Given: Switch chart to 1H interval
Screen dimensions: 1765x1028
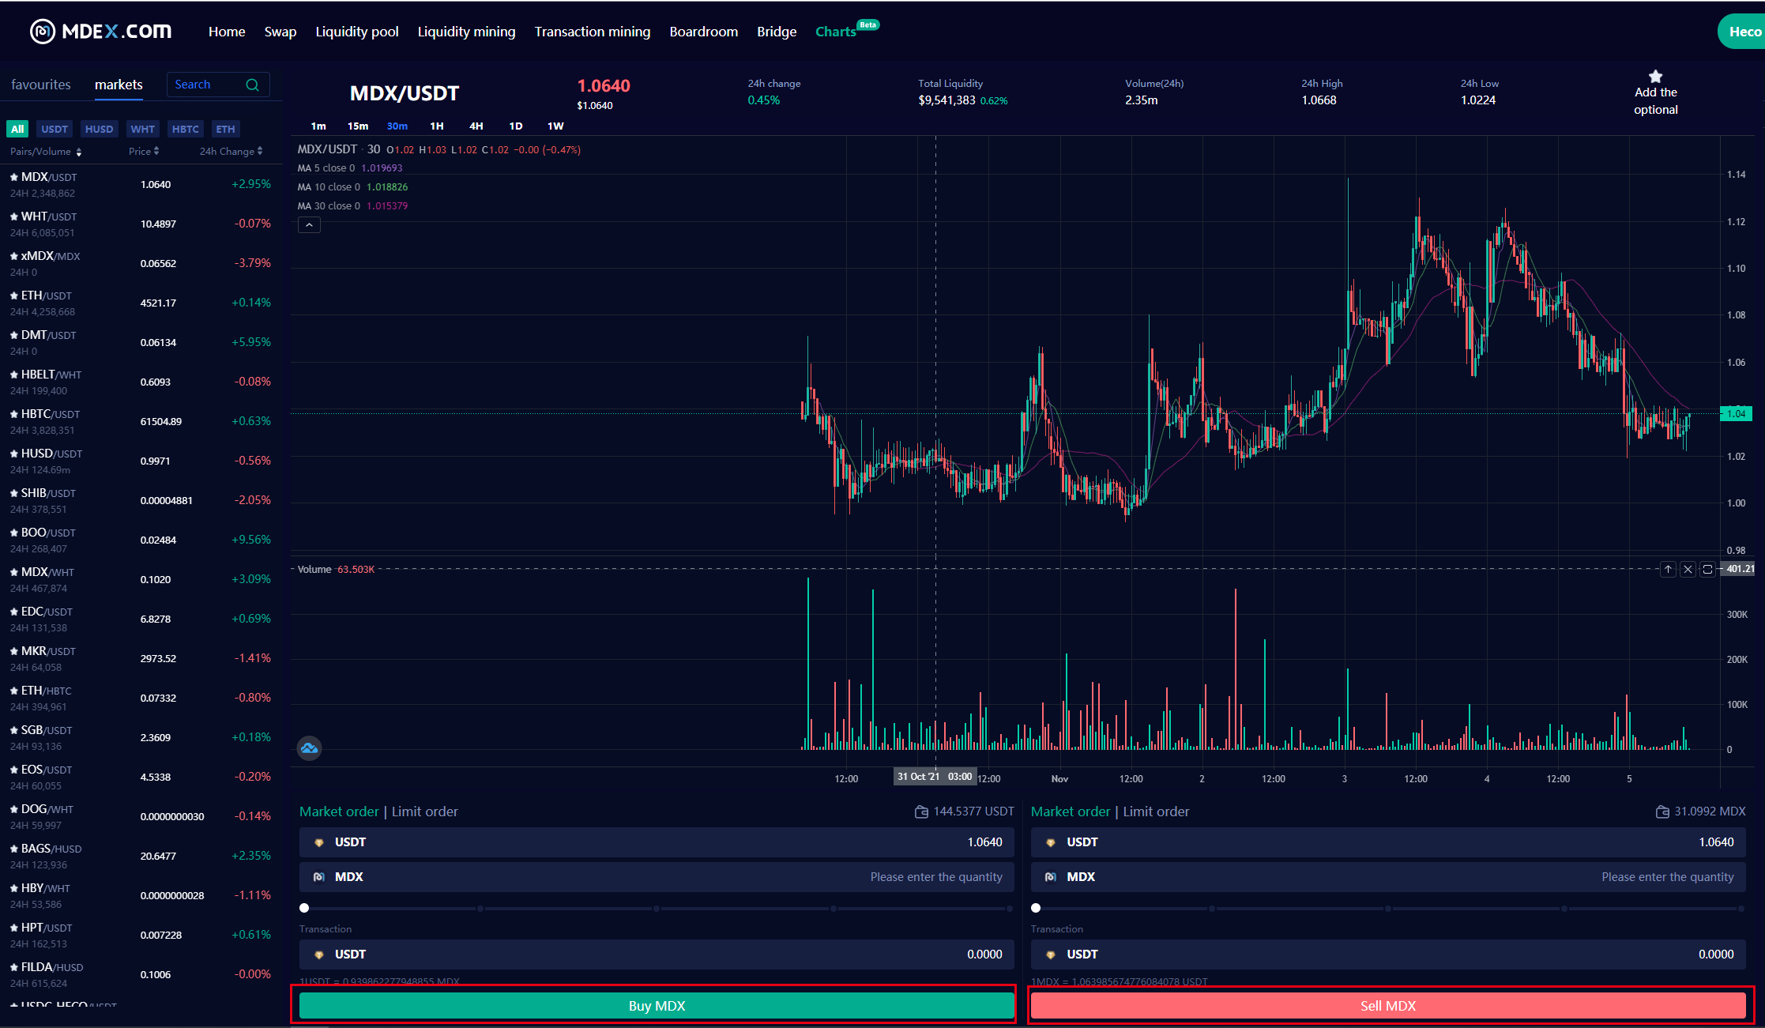Looking at the screenshot, I should point(437,126).
